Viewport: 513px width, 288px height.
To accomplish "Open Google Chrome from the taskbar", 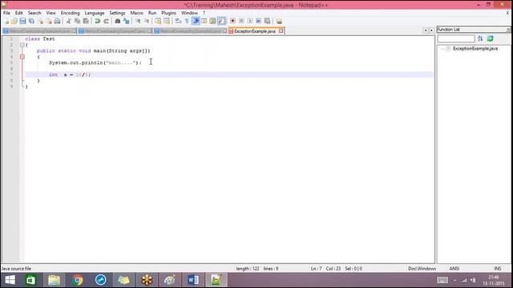I will click(78, 280).
